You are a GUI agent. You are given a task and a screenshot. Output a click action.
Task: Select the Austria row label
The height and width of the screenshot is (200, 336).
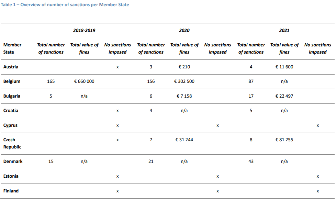[x=11, y=67]
